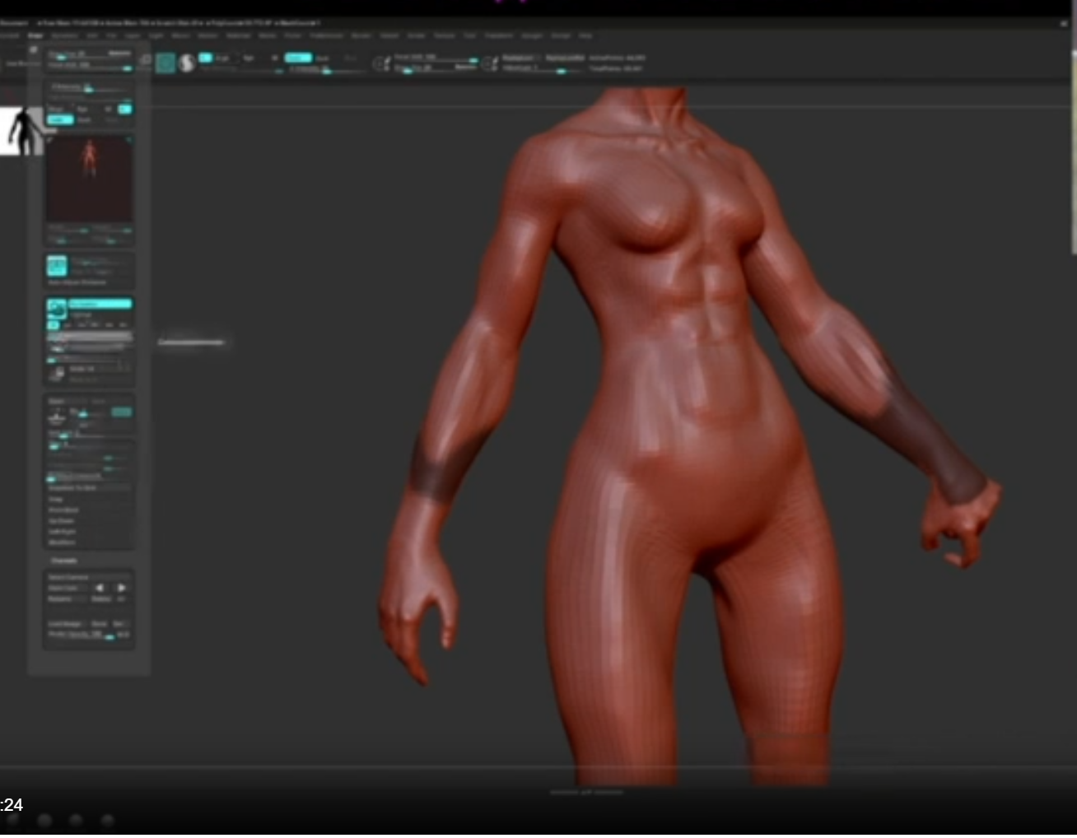1077x838 pixels.
Task: Click the Floor grid icon in the Draw palette
Action: tap(57, 309)
